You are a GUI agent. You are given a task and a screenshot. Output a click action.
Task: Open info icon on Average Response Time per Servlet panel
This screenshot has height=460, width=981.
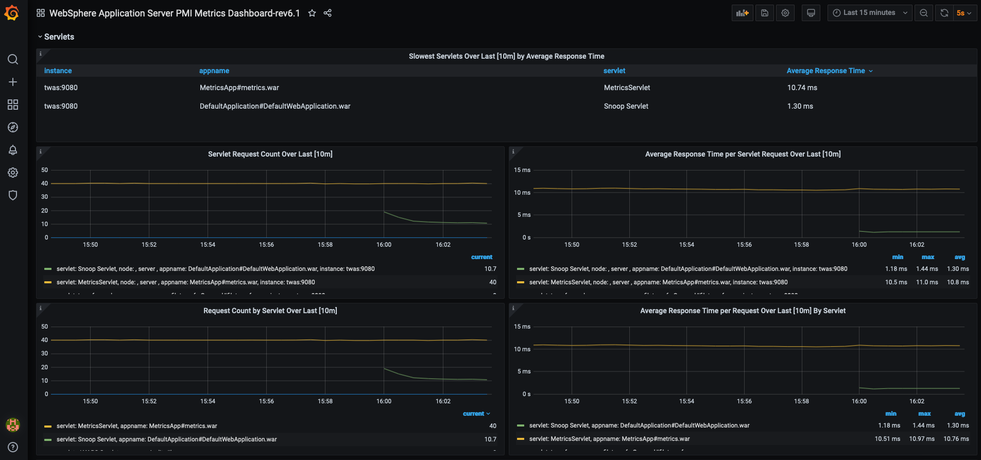pos(513,151)
